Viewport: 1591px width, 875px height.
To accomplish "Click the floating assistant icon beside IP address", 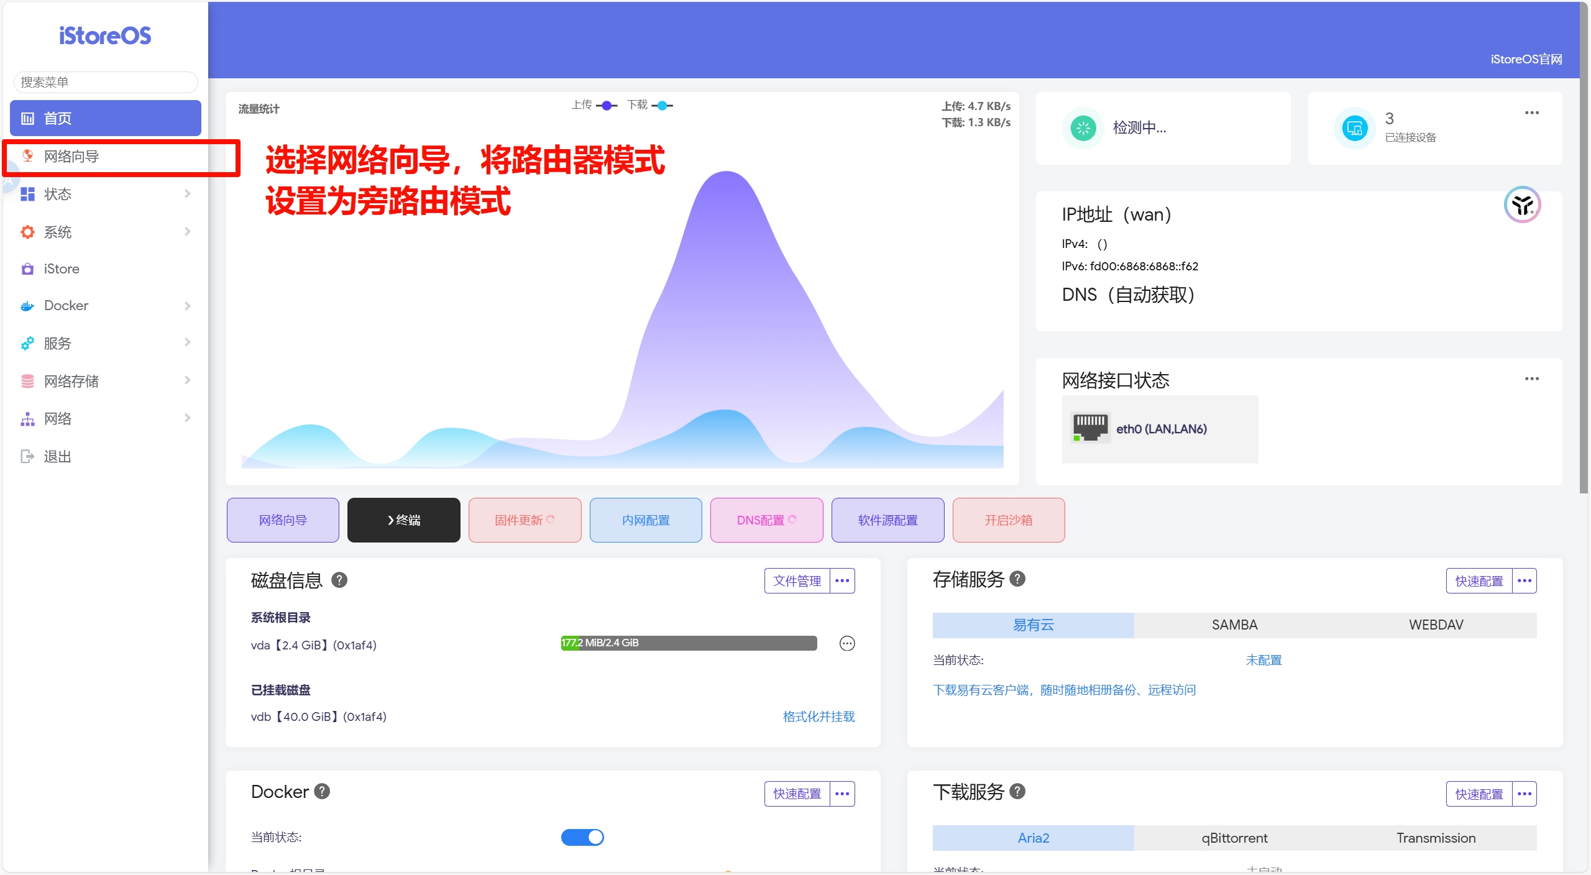I will click(1522, 204).
